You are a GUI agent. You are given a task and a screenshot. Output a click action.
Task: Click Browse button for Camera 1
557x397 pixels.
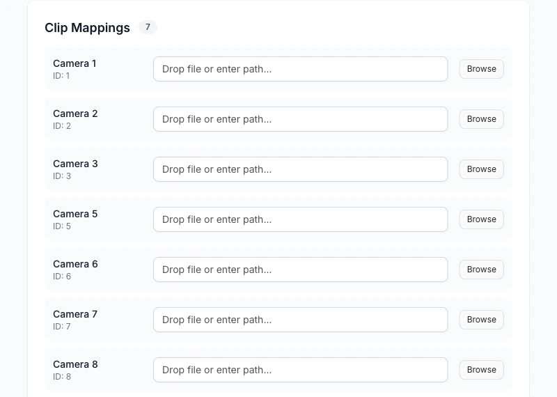pyautogui.click(x=481, y=69)
